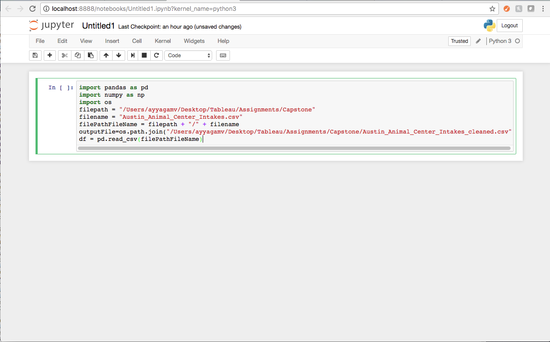Click the Python logo icon

[489, 26]
